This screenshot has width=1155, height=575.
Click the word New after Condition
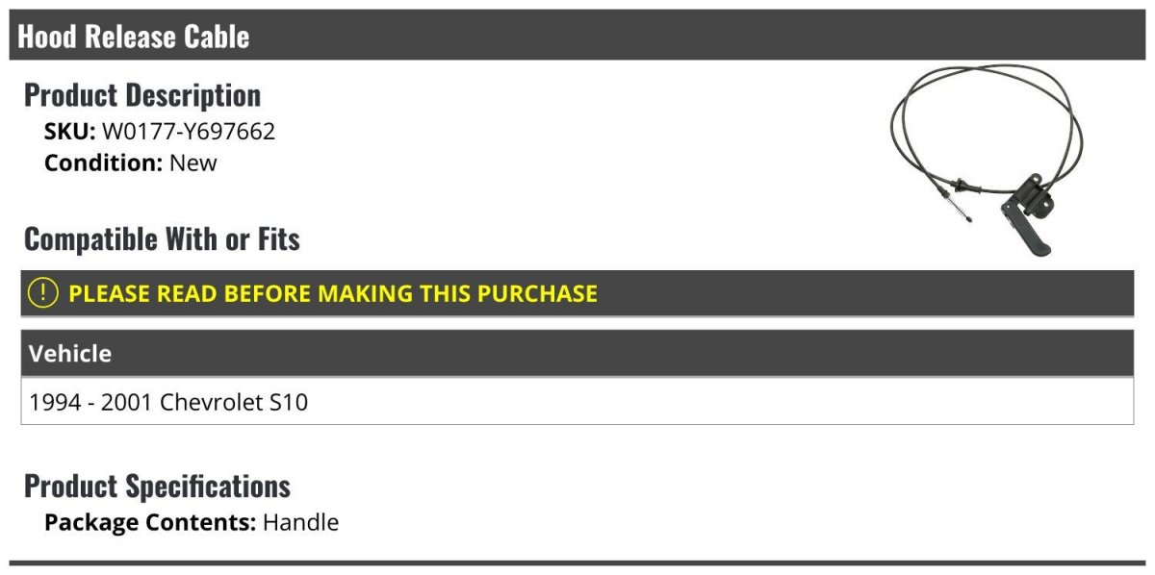(193, 162)
